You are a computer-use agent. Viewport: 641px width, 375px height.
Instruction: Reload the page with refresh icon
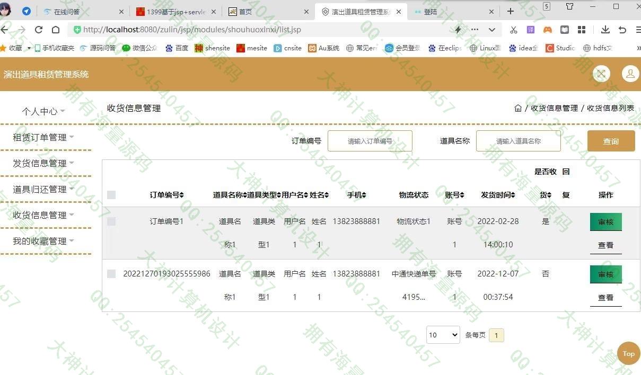[x=39, y=30]
